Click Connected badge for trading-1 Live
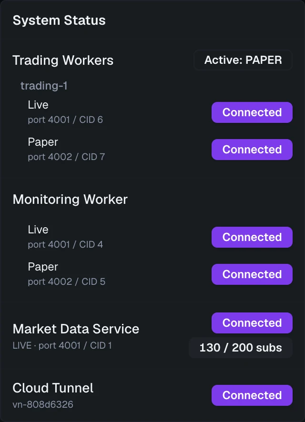The height and width of the screenshot is (422, 305). (252, 112)
